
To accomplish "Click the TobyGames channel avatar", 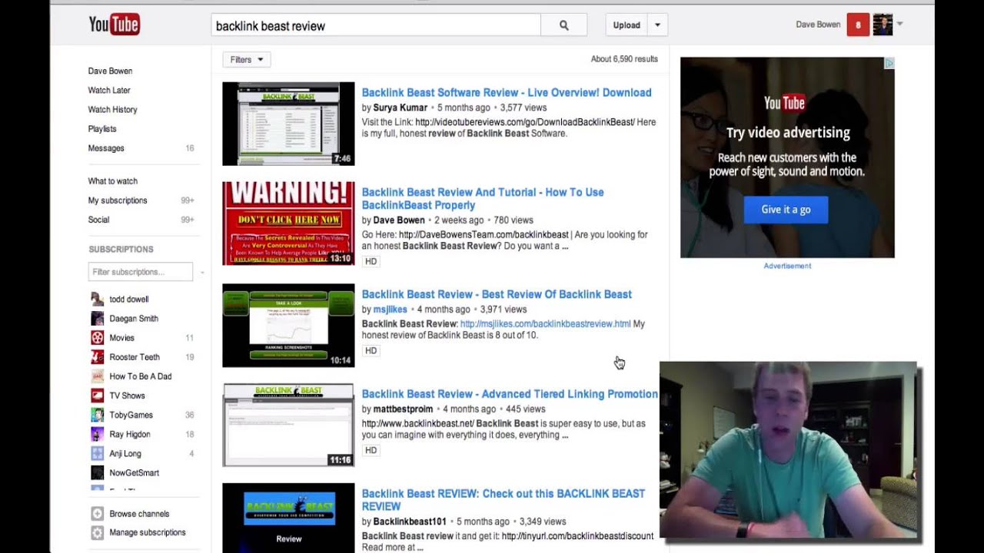I will (x=97, y=415).
